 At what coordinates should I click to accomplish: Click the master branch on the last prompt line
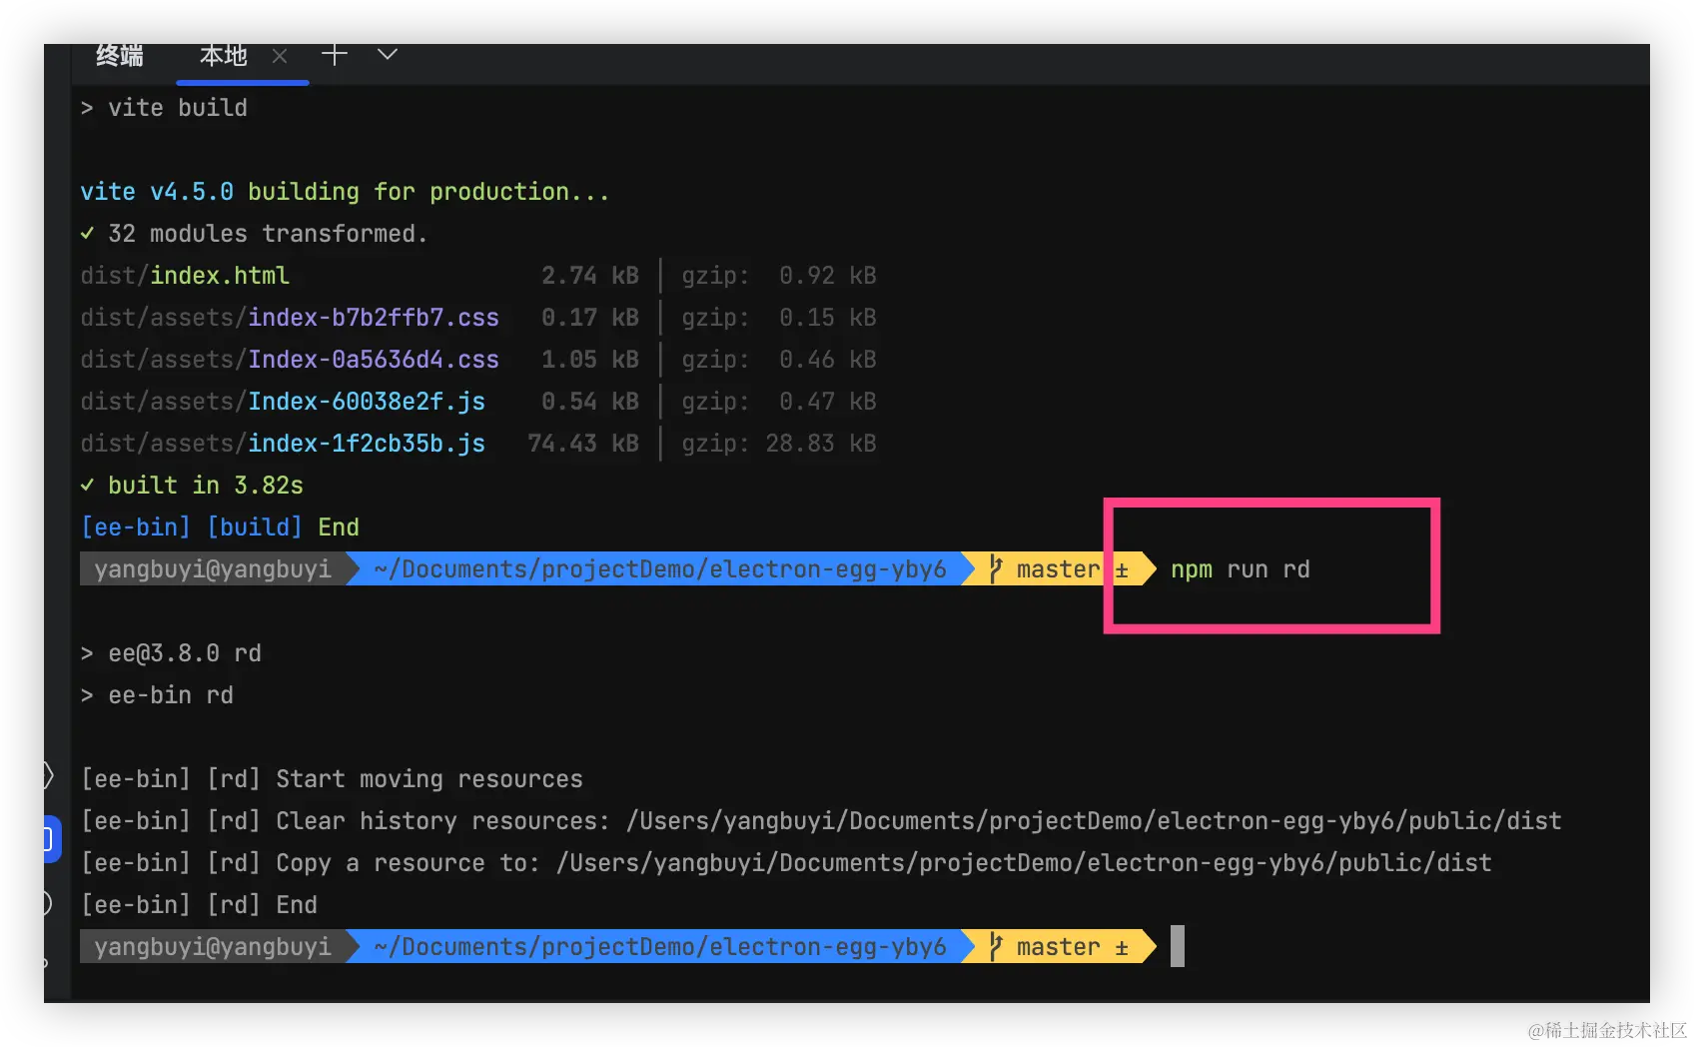point(1058,947)
